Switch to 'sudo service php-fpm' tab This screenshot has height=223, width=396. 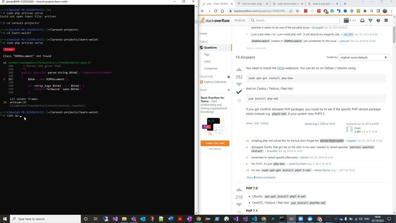click(x=287, y=4)
